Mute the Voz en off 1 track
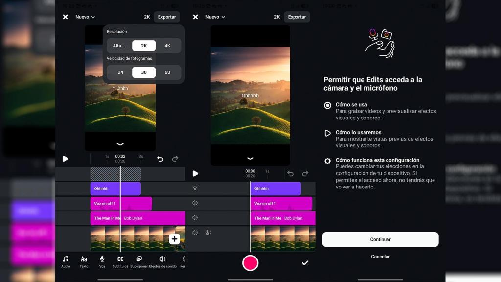Image resolution: width=501 pixels, height=282 pixels. [195, 203]
